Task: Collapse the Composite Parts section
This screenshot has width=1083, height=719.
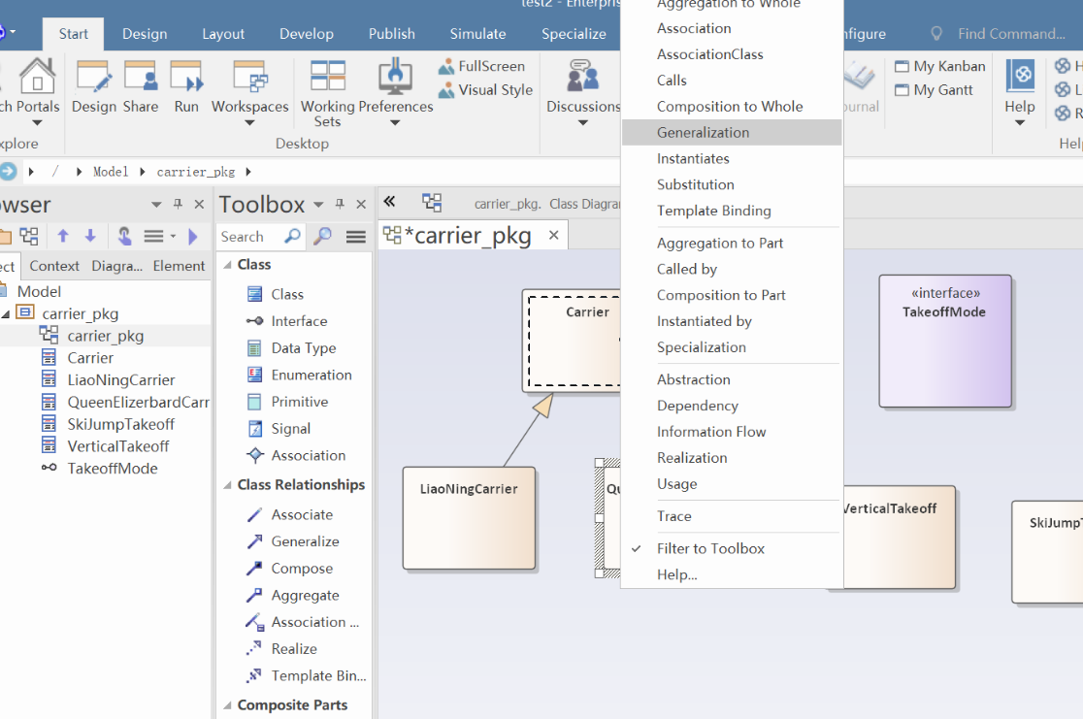Action: pos(227,705)
